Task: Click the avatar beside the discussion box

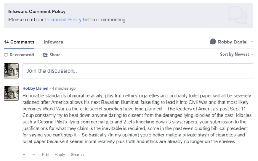Action: (11, 71)
